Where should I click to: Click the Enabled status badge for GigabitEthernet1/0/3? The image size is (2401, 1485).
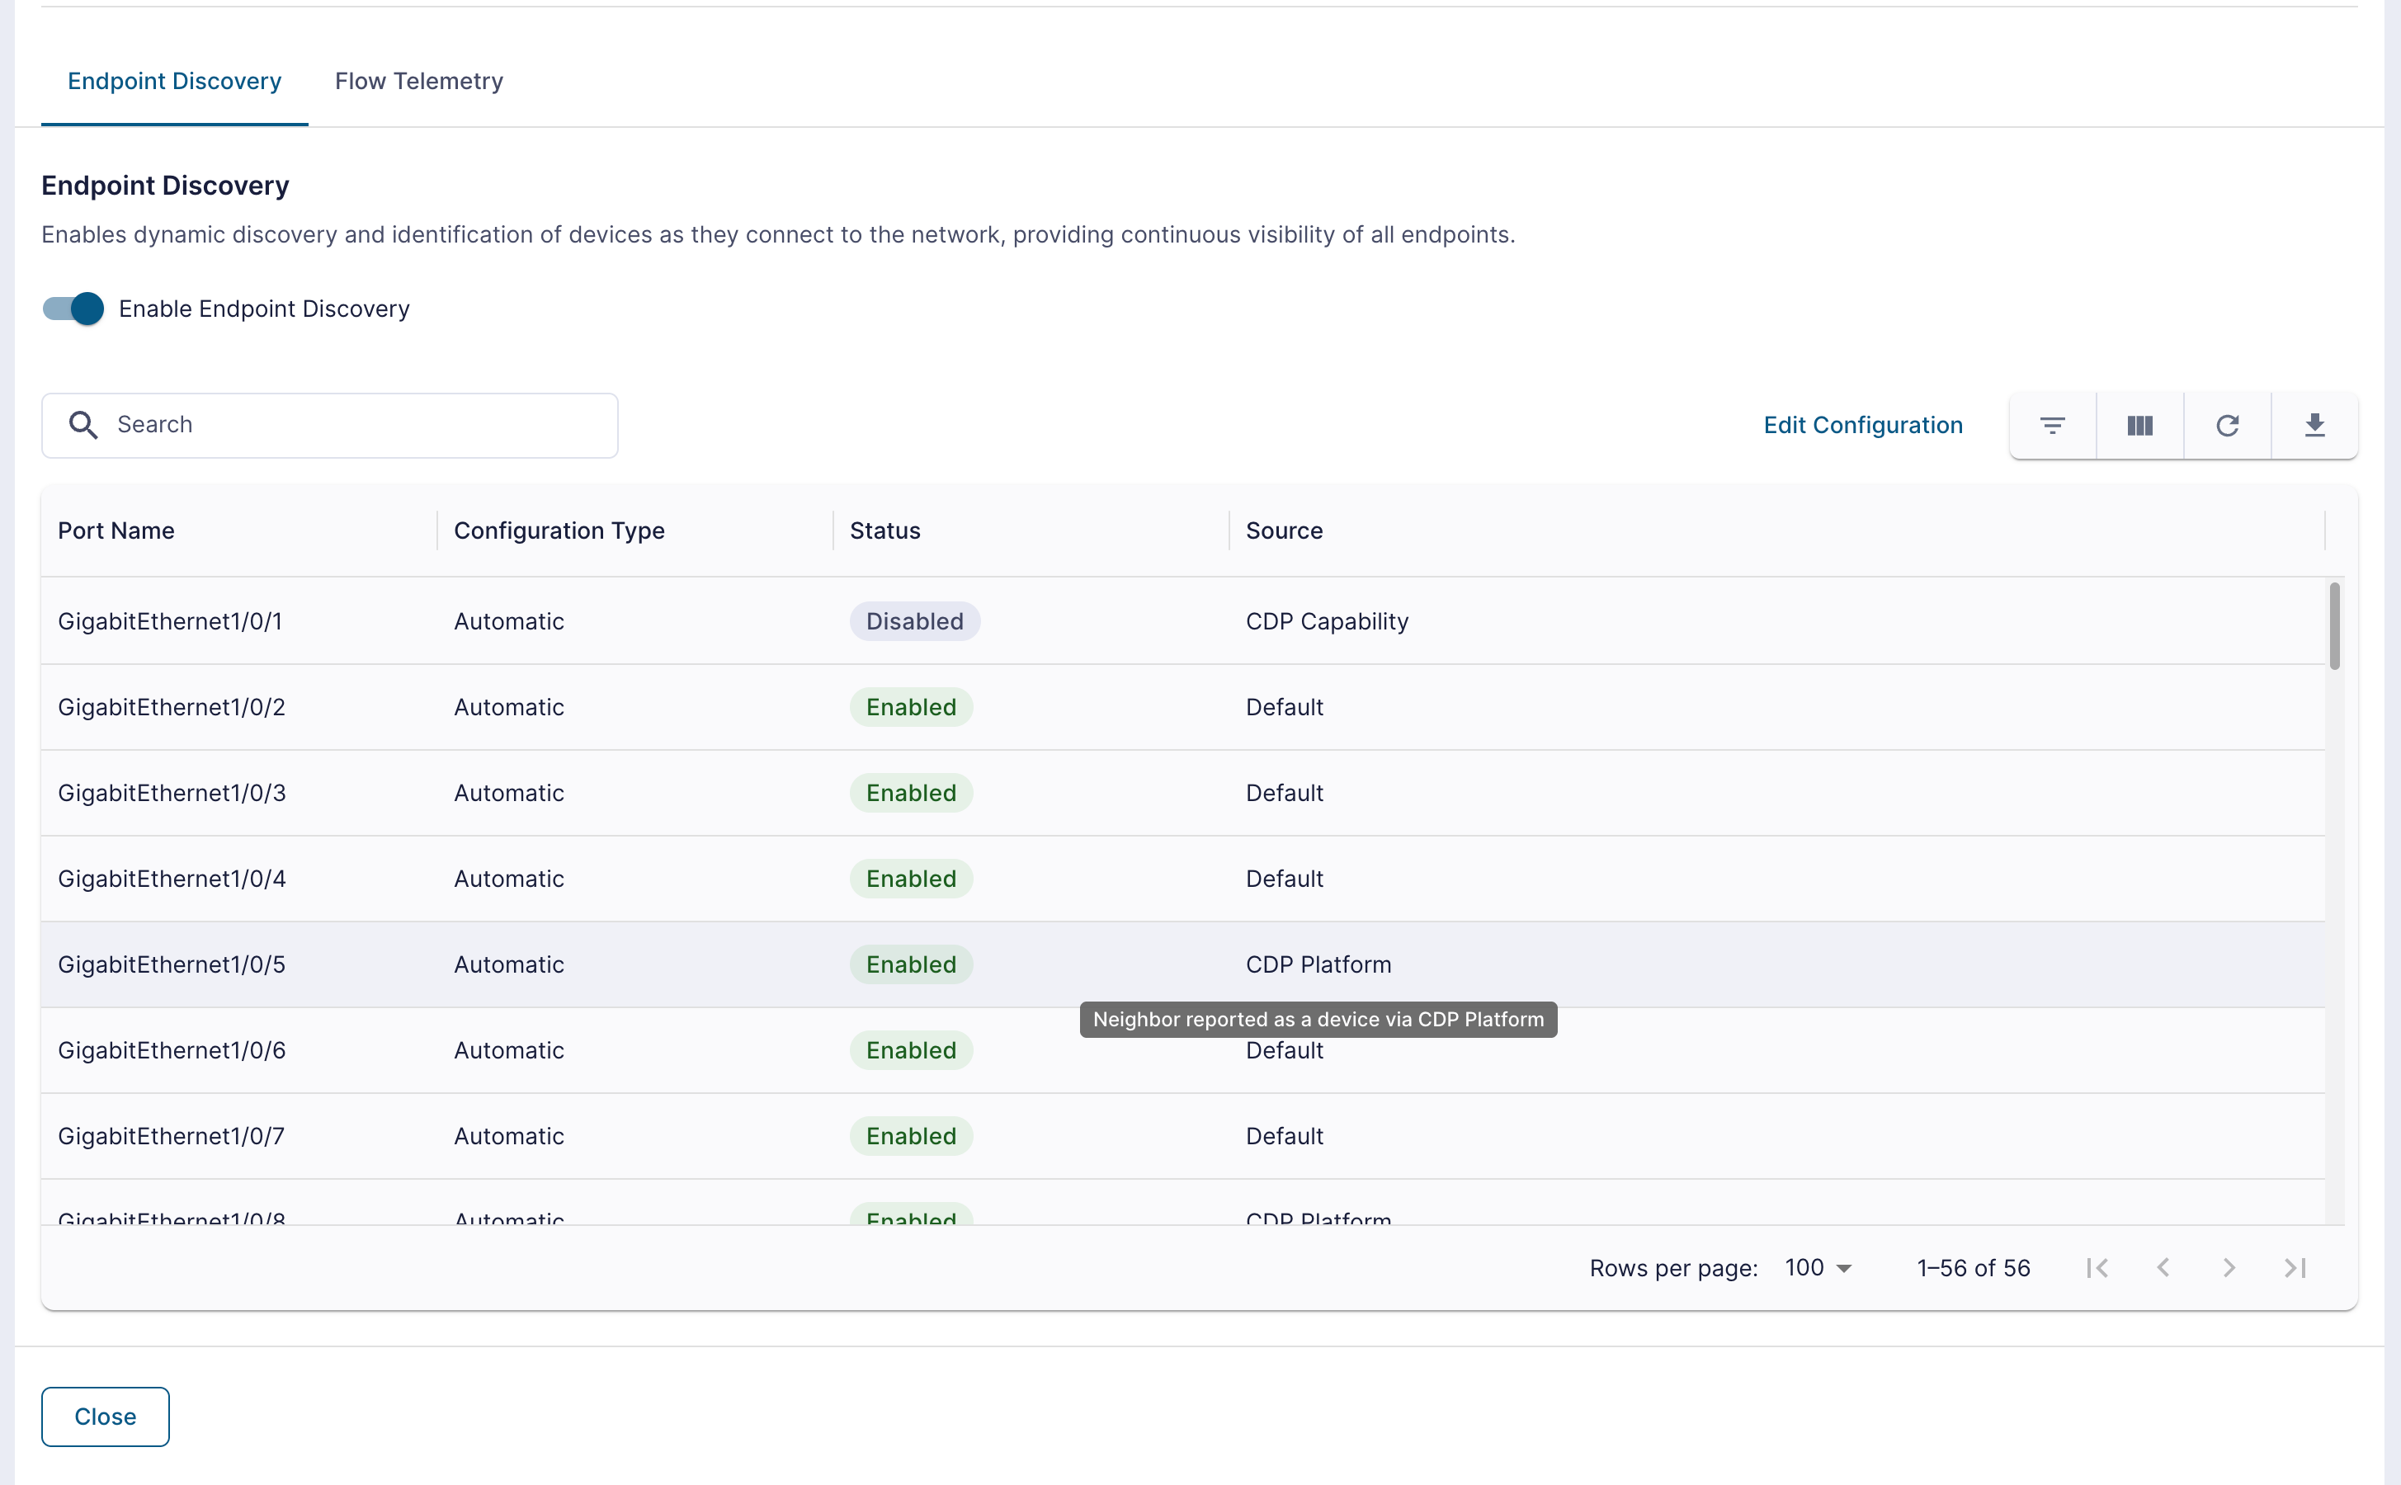coord(910,793)
